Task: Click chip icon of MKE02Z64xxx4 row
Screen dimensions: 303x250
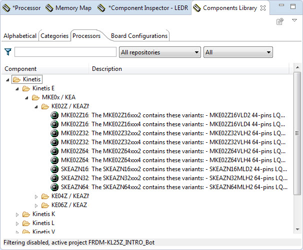Action: [x=54, y=160]
